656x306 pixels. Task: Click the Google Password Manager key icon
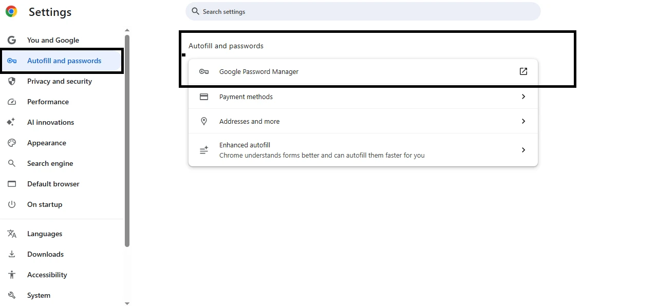click(204, 71)
